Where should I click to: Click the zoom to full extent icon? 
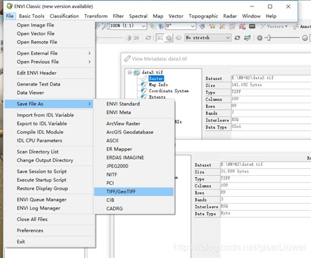160,37
